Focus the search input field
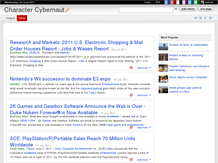Viewport: 218px width, 163px height. click(x=146, y=10)
